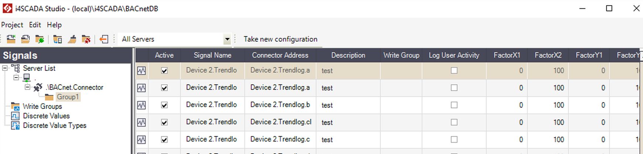Click the folder with device sync icon
The height and width of the screenshot is (154, 643).
pos(58,39)
